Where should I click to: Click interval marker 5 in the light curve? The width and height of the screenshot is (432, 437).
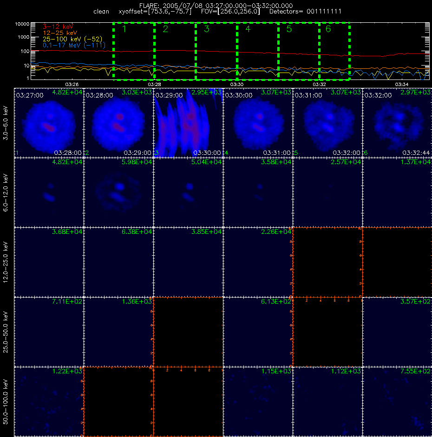289,29
